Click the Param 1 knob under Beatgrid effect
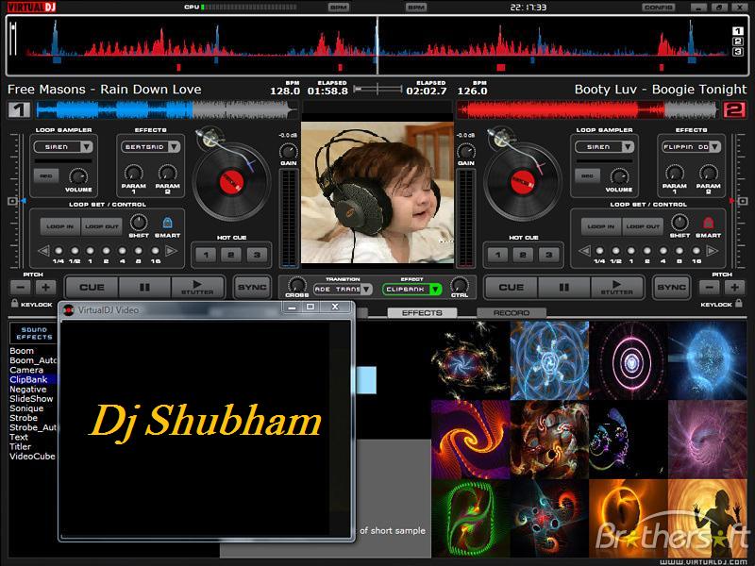755x566 pixels. (x=133, y=174)
